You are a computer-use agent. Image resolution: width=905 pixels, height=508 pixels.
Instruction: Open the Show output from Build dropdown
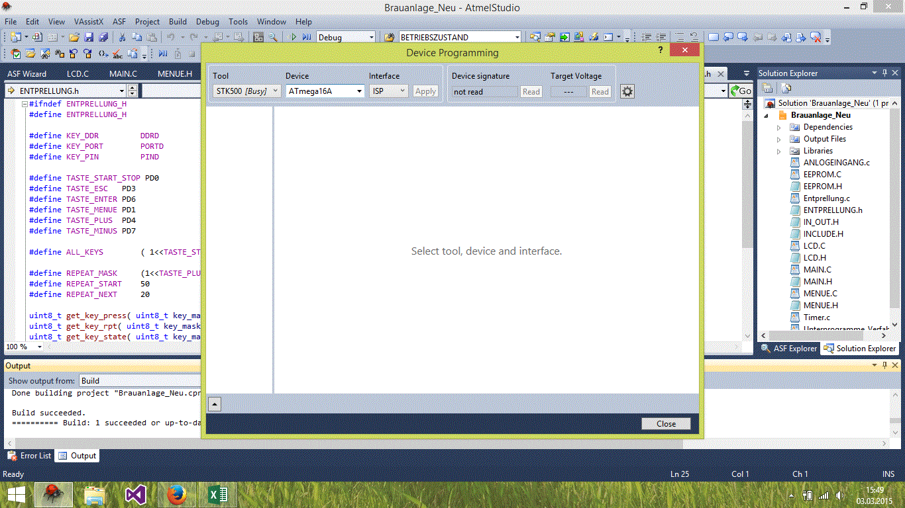click(140, 380)
